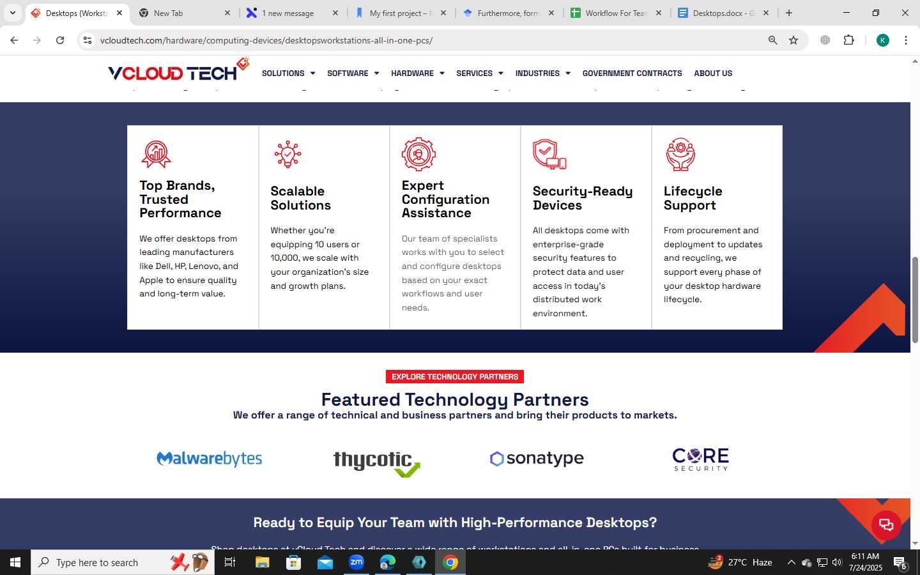Open the live chat bubble button
Screen dimensions: 920x575
pos(886,525)
